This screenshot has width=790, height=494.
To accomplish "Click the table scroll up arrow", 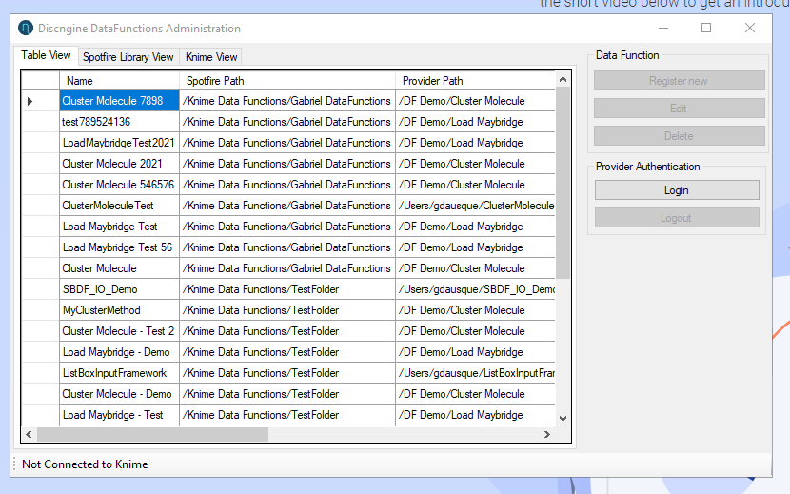I will [563, 79].
